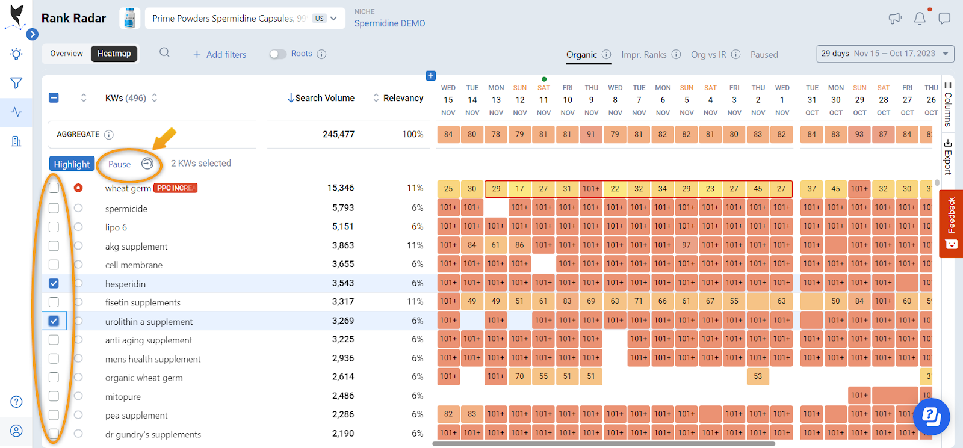
Task: Click the anti aging supplement keyword
Action: tap(149, 340)
